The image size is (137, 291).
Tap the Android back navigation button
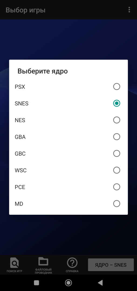tap(100, 283)
